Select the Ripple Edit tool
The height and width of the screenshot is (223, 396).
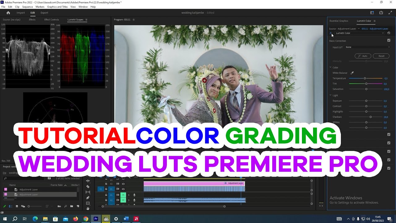(88, 181)
